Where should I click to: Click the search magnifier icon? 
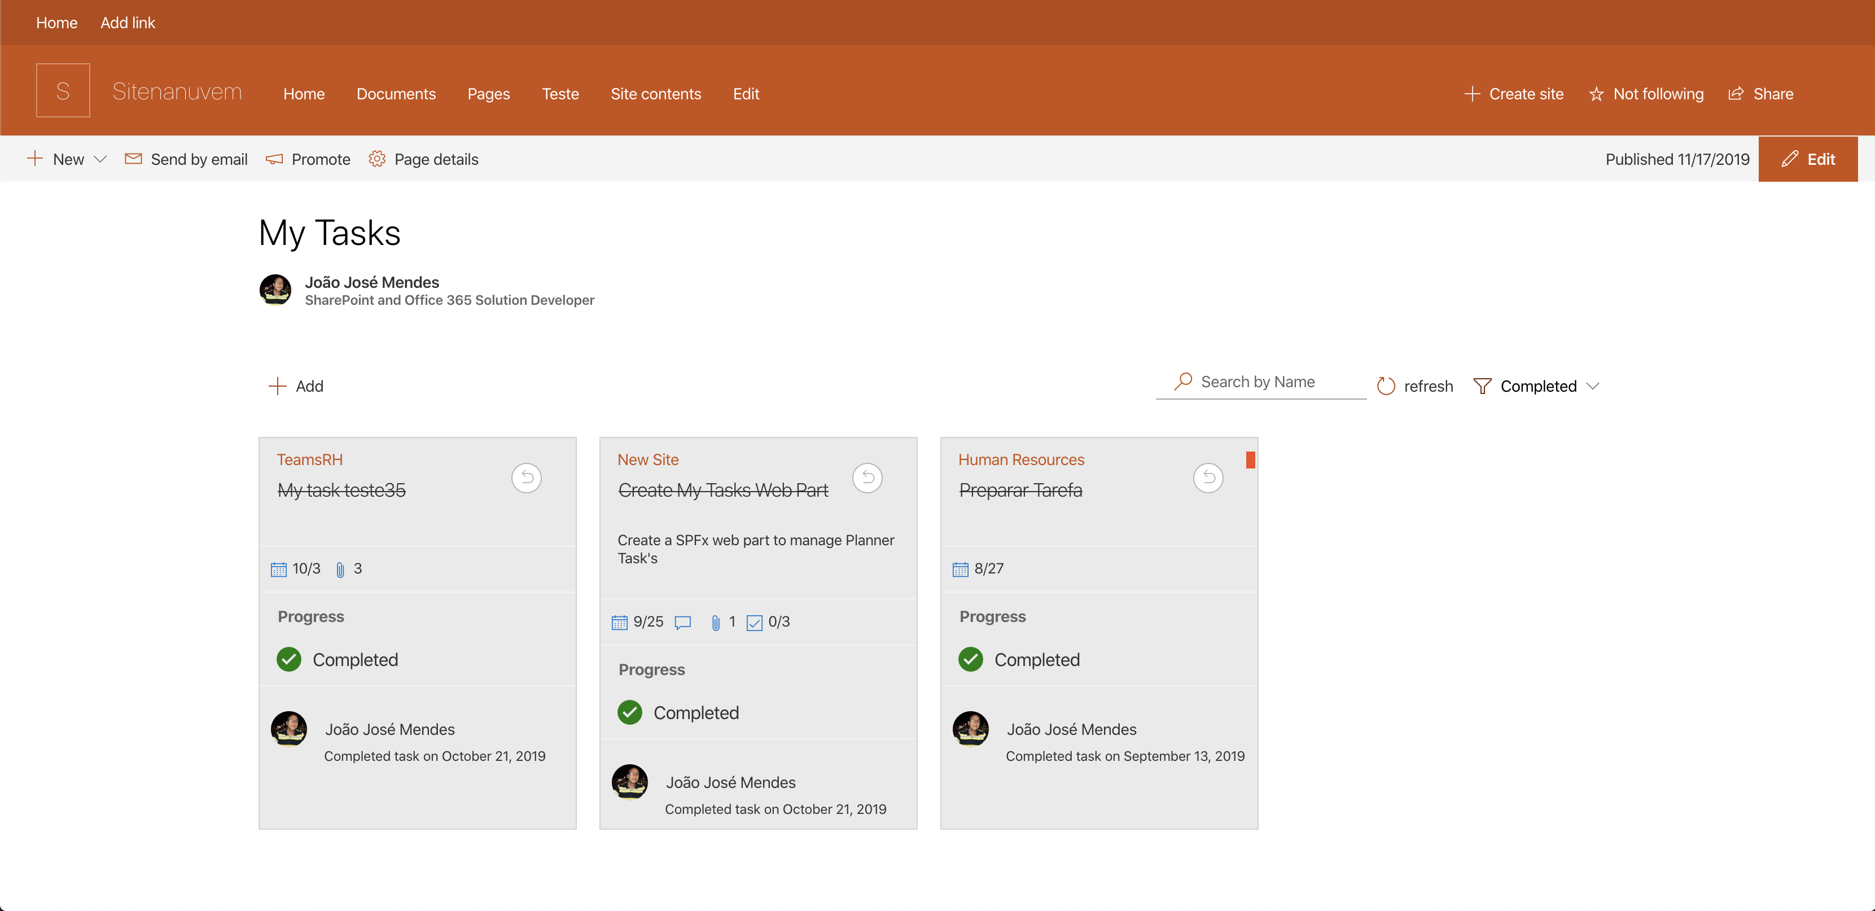point(1184,382)
